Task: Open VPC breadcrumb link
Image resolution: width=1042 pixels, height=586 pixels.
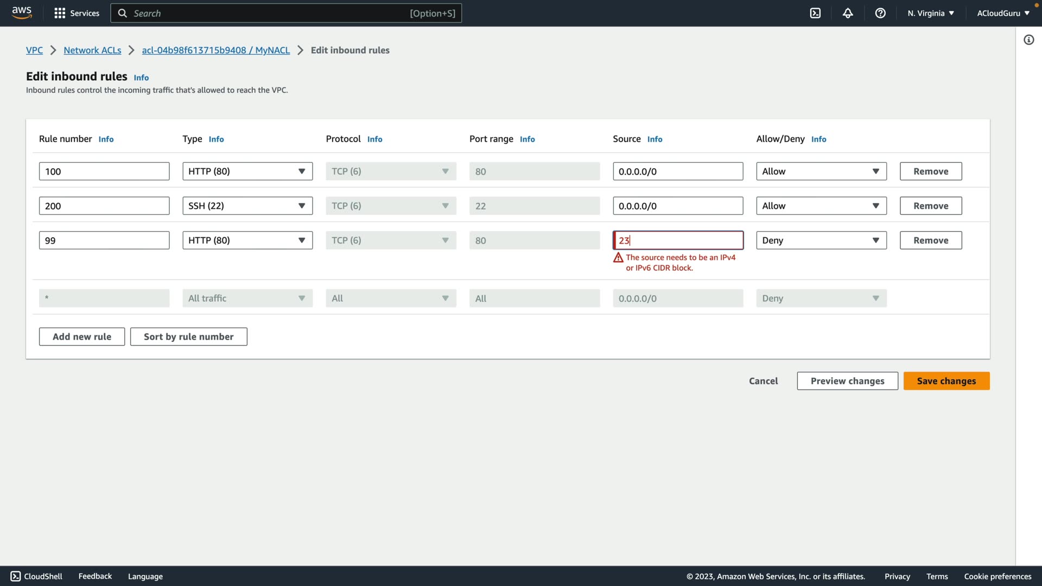Action: click(34, 50)
